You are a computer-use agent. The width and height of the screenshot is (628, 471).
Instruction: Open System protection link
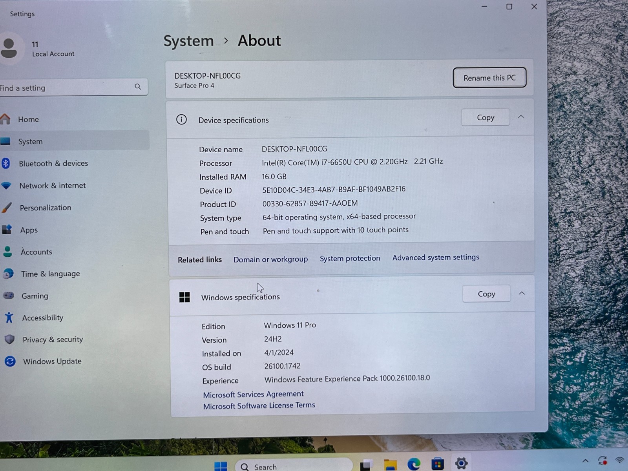pos(350,258)
